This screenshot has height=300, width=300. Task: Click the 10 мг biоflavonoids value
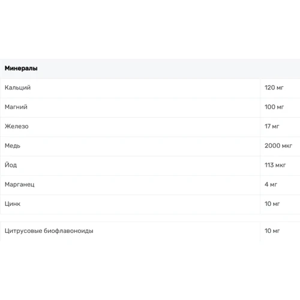272,231
